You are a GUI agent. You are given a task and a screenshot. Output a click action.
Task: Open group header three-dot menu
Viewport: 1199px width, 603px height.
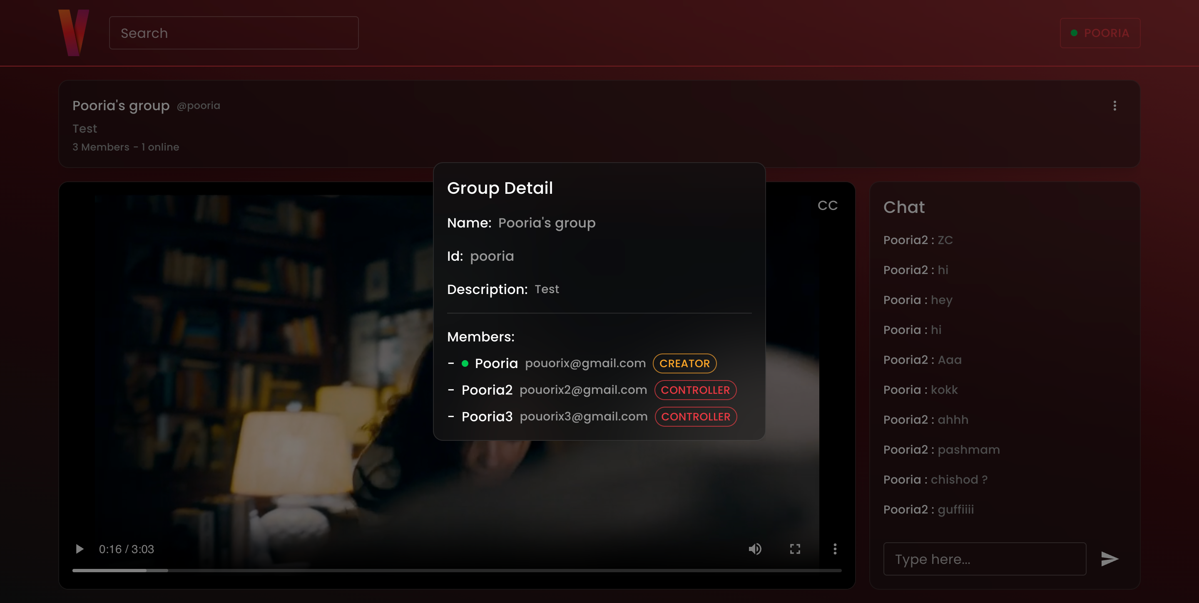[x=1114, y=106]
